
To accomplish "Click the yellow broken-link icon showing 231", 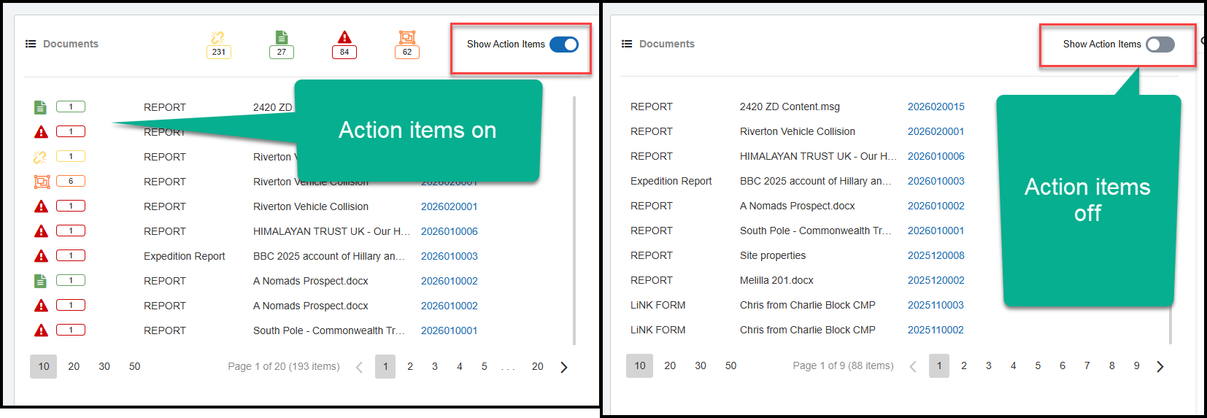I will coord(218,38).
